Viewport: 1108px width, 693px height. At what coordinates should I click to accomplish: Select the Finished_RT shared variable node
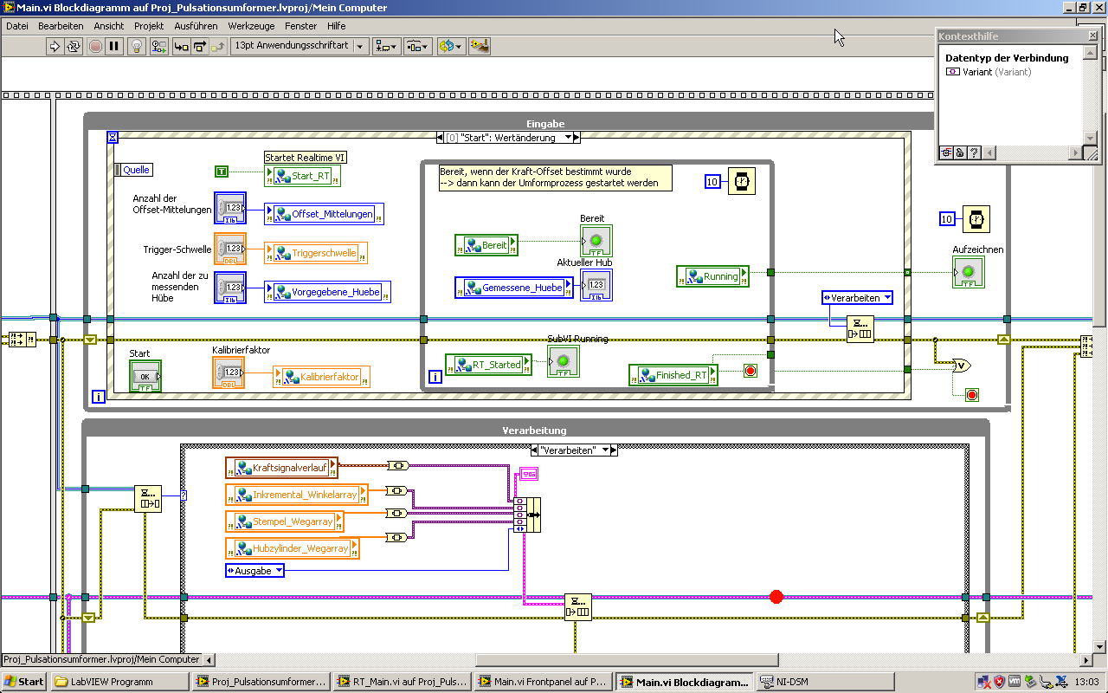click(x=674, y=375)
